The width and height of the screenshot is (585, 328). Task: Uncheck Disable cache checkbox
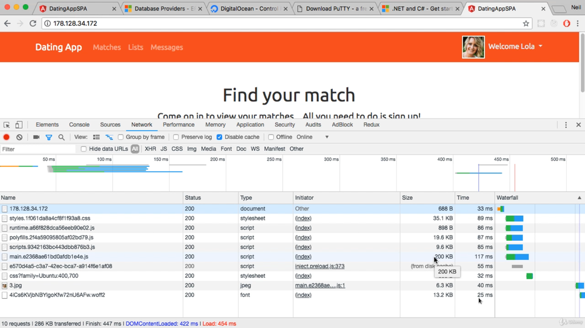219,137
